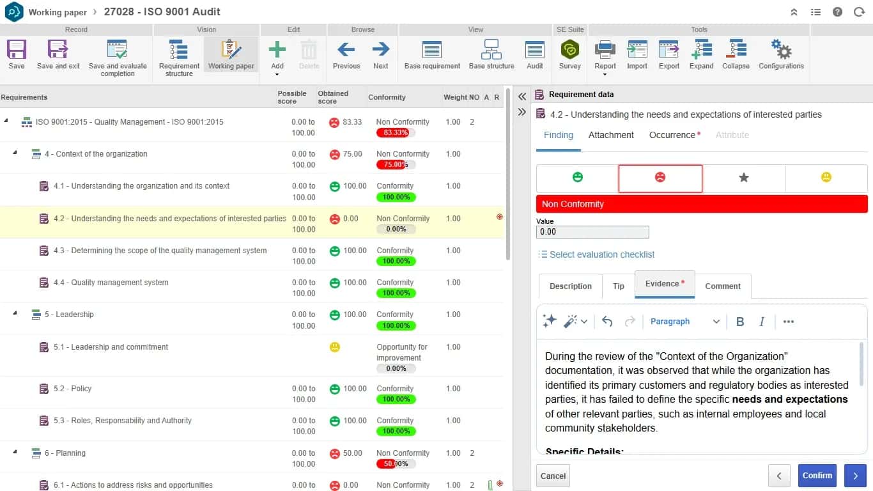Click Save and evaluate completion icon
Viewport: 873px width, 491px height.
118,50
